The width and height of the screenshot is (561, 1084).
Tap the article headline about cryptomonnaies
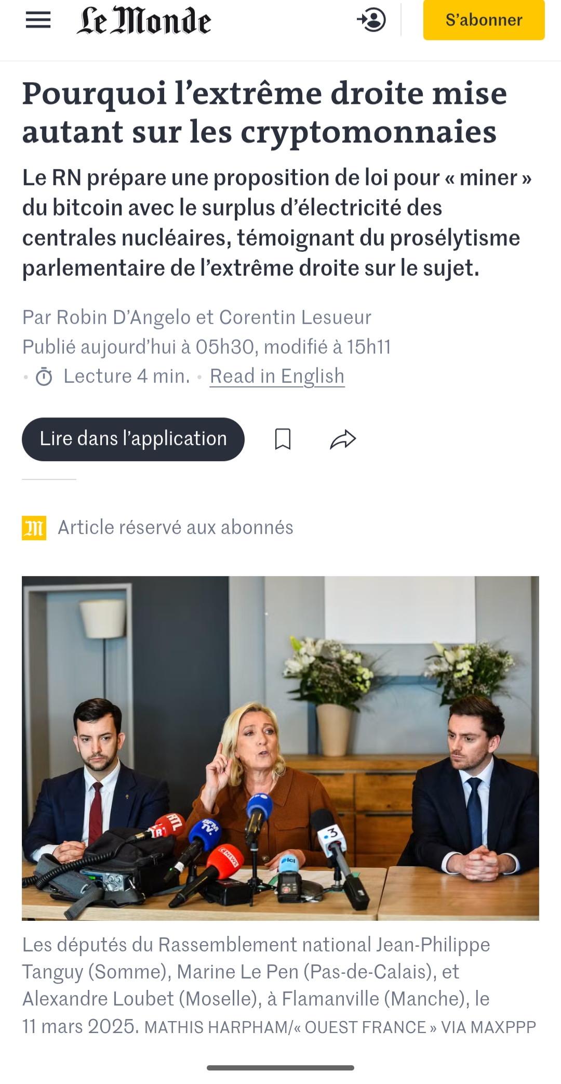[x=264, y=113]
